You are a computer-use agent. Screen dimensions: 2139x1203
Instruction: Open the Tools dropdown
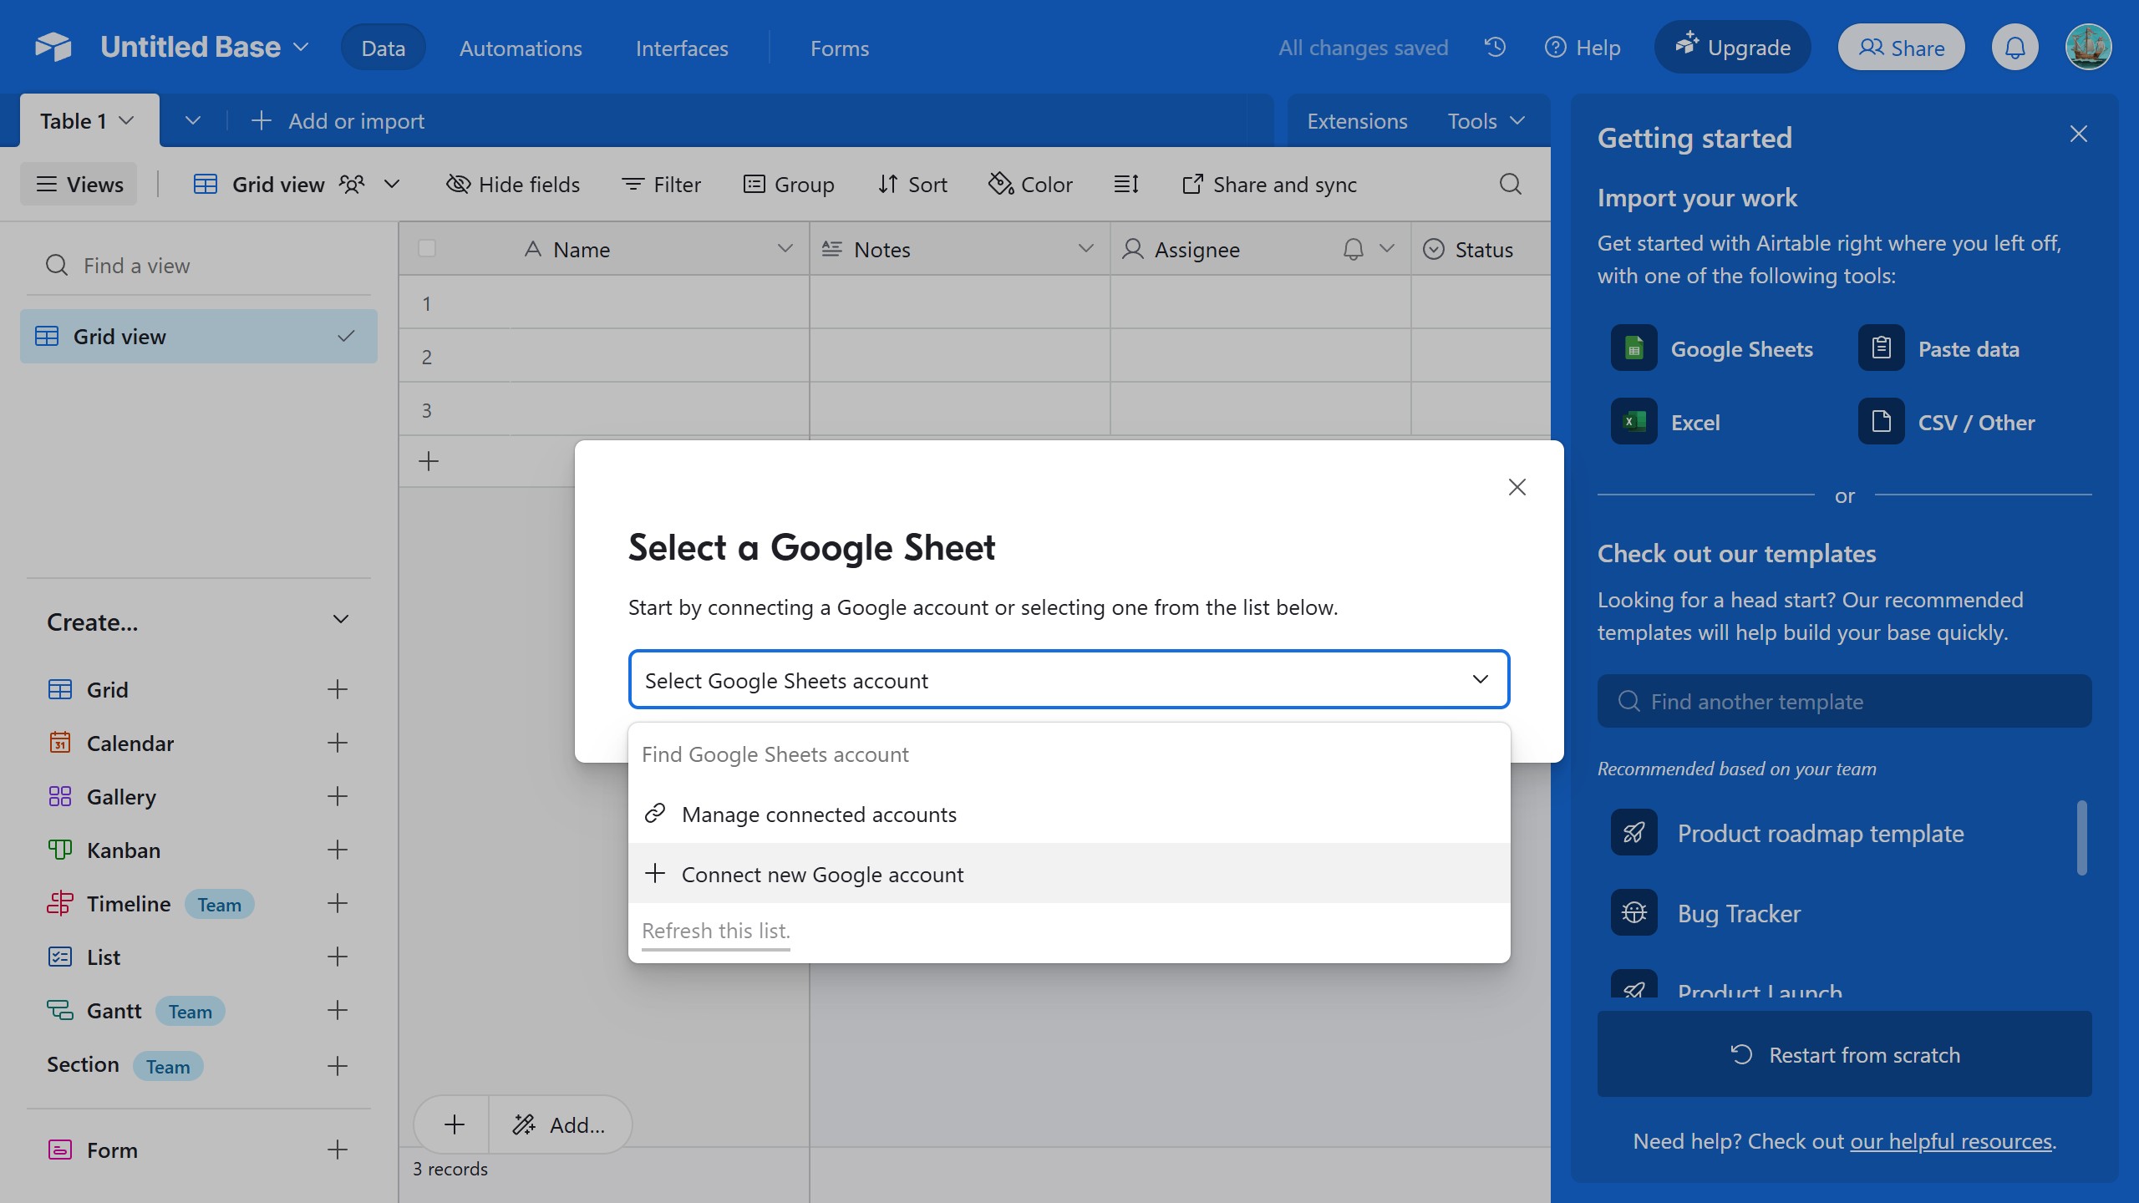click(x=1486, y=121)
